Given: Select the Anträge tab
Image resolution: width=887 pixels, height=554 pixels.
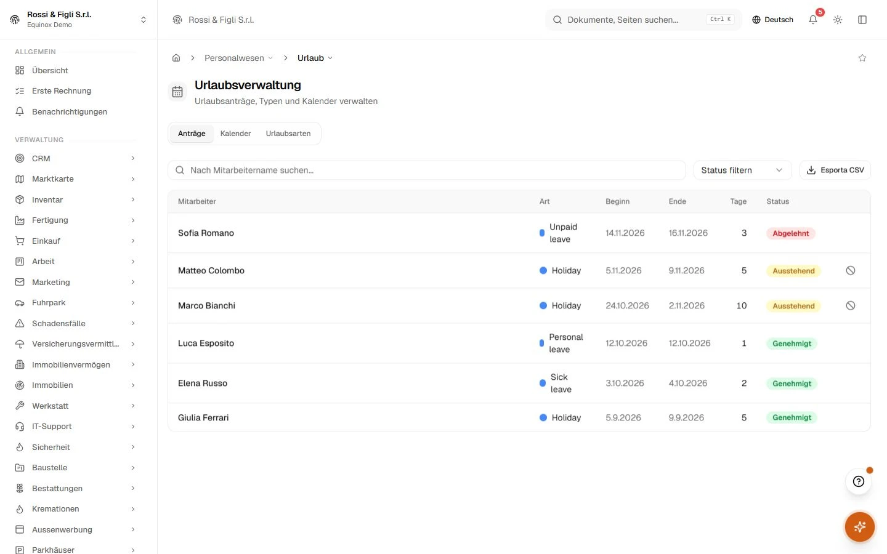Looking at the screenshot, I should point(192,134).
